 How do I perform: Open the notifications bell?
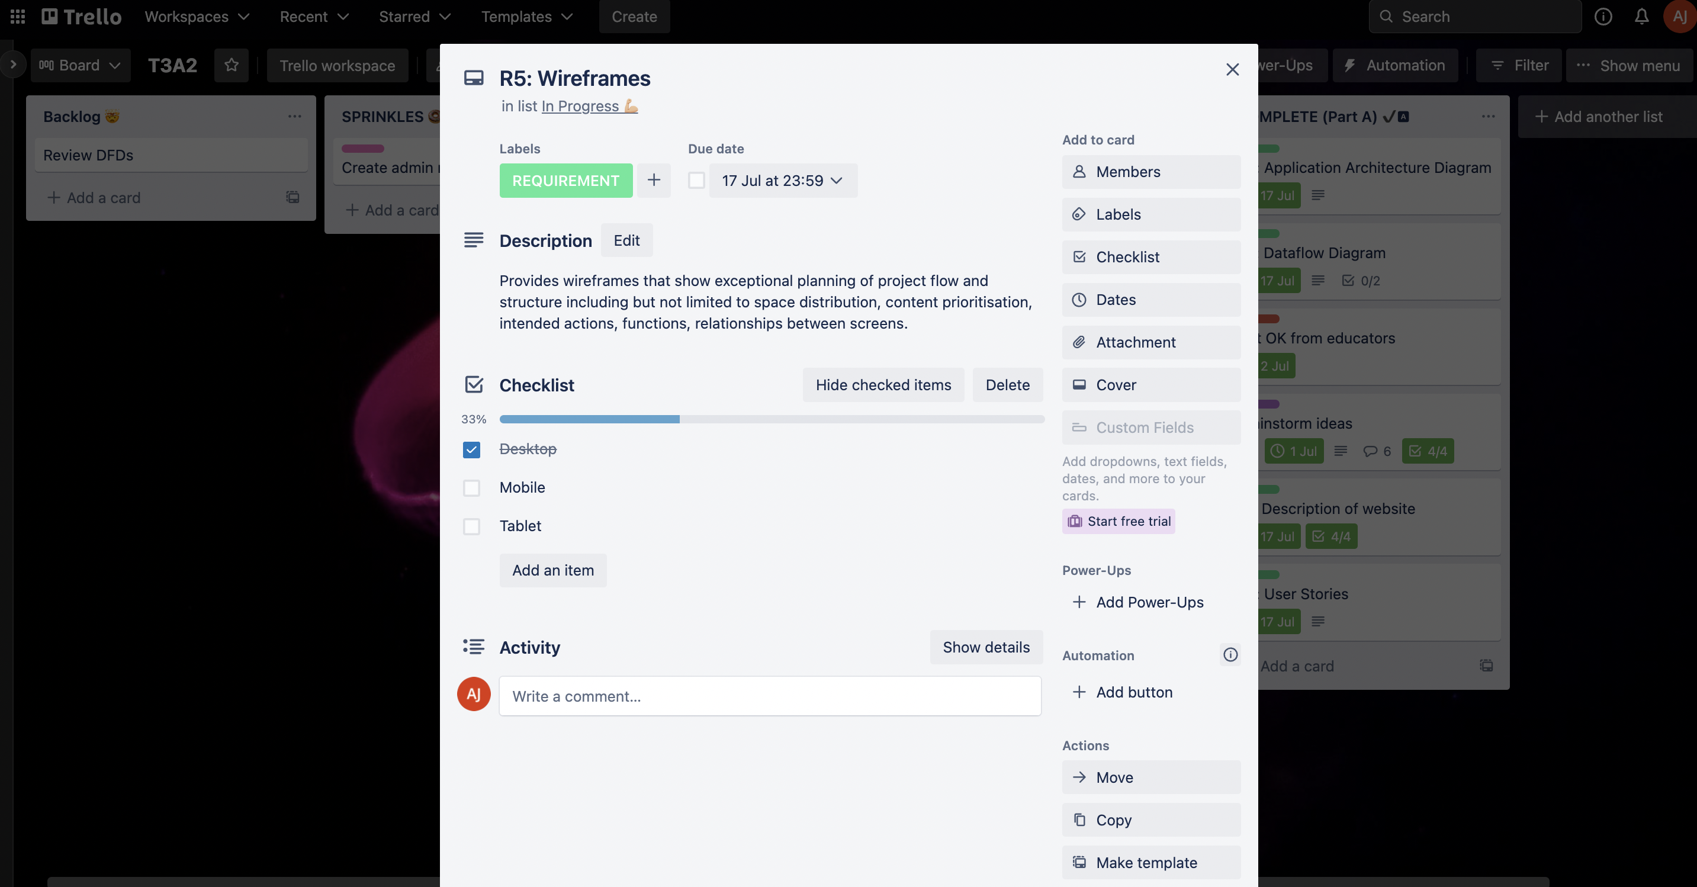coord(1641,17)
